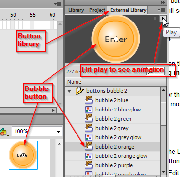Switch to the Project tab
The width and height of the screenshot is (180, 177).
click(97, 10)
